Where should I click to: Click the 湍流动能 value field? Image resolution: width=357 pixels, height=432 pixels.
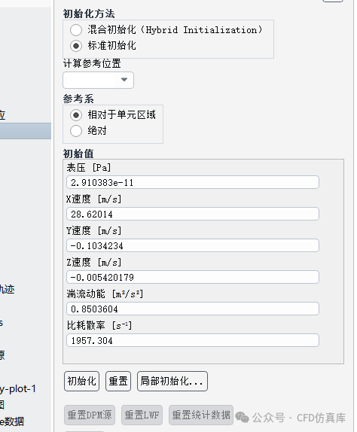click(x=192, y=309)
